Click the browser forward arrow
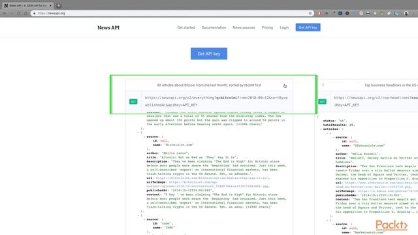 [x=12, y=13]
